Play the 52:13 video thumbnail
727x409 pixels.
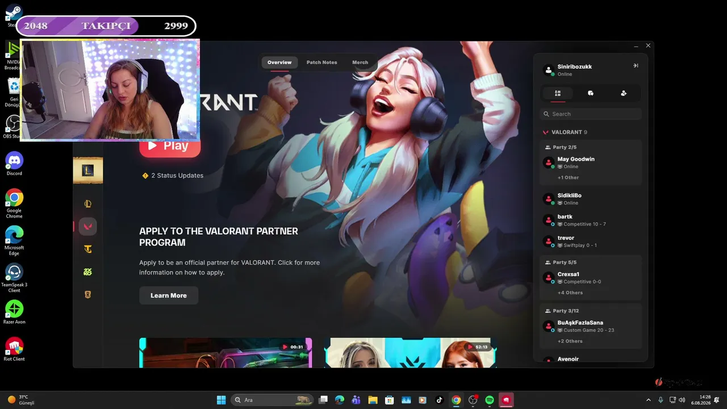click(x=411, y=353)
